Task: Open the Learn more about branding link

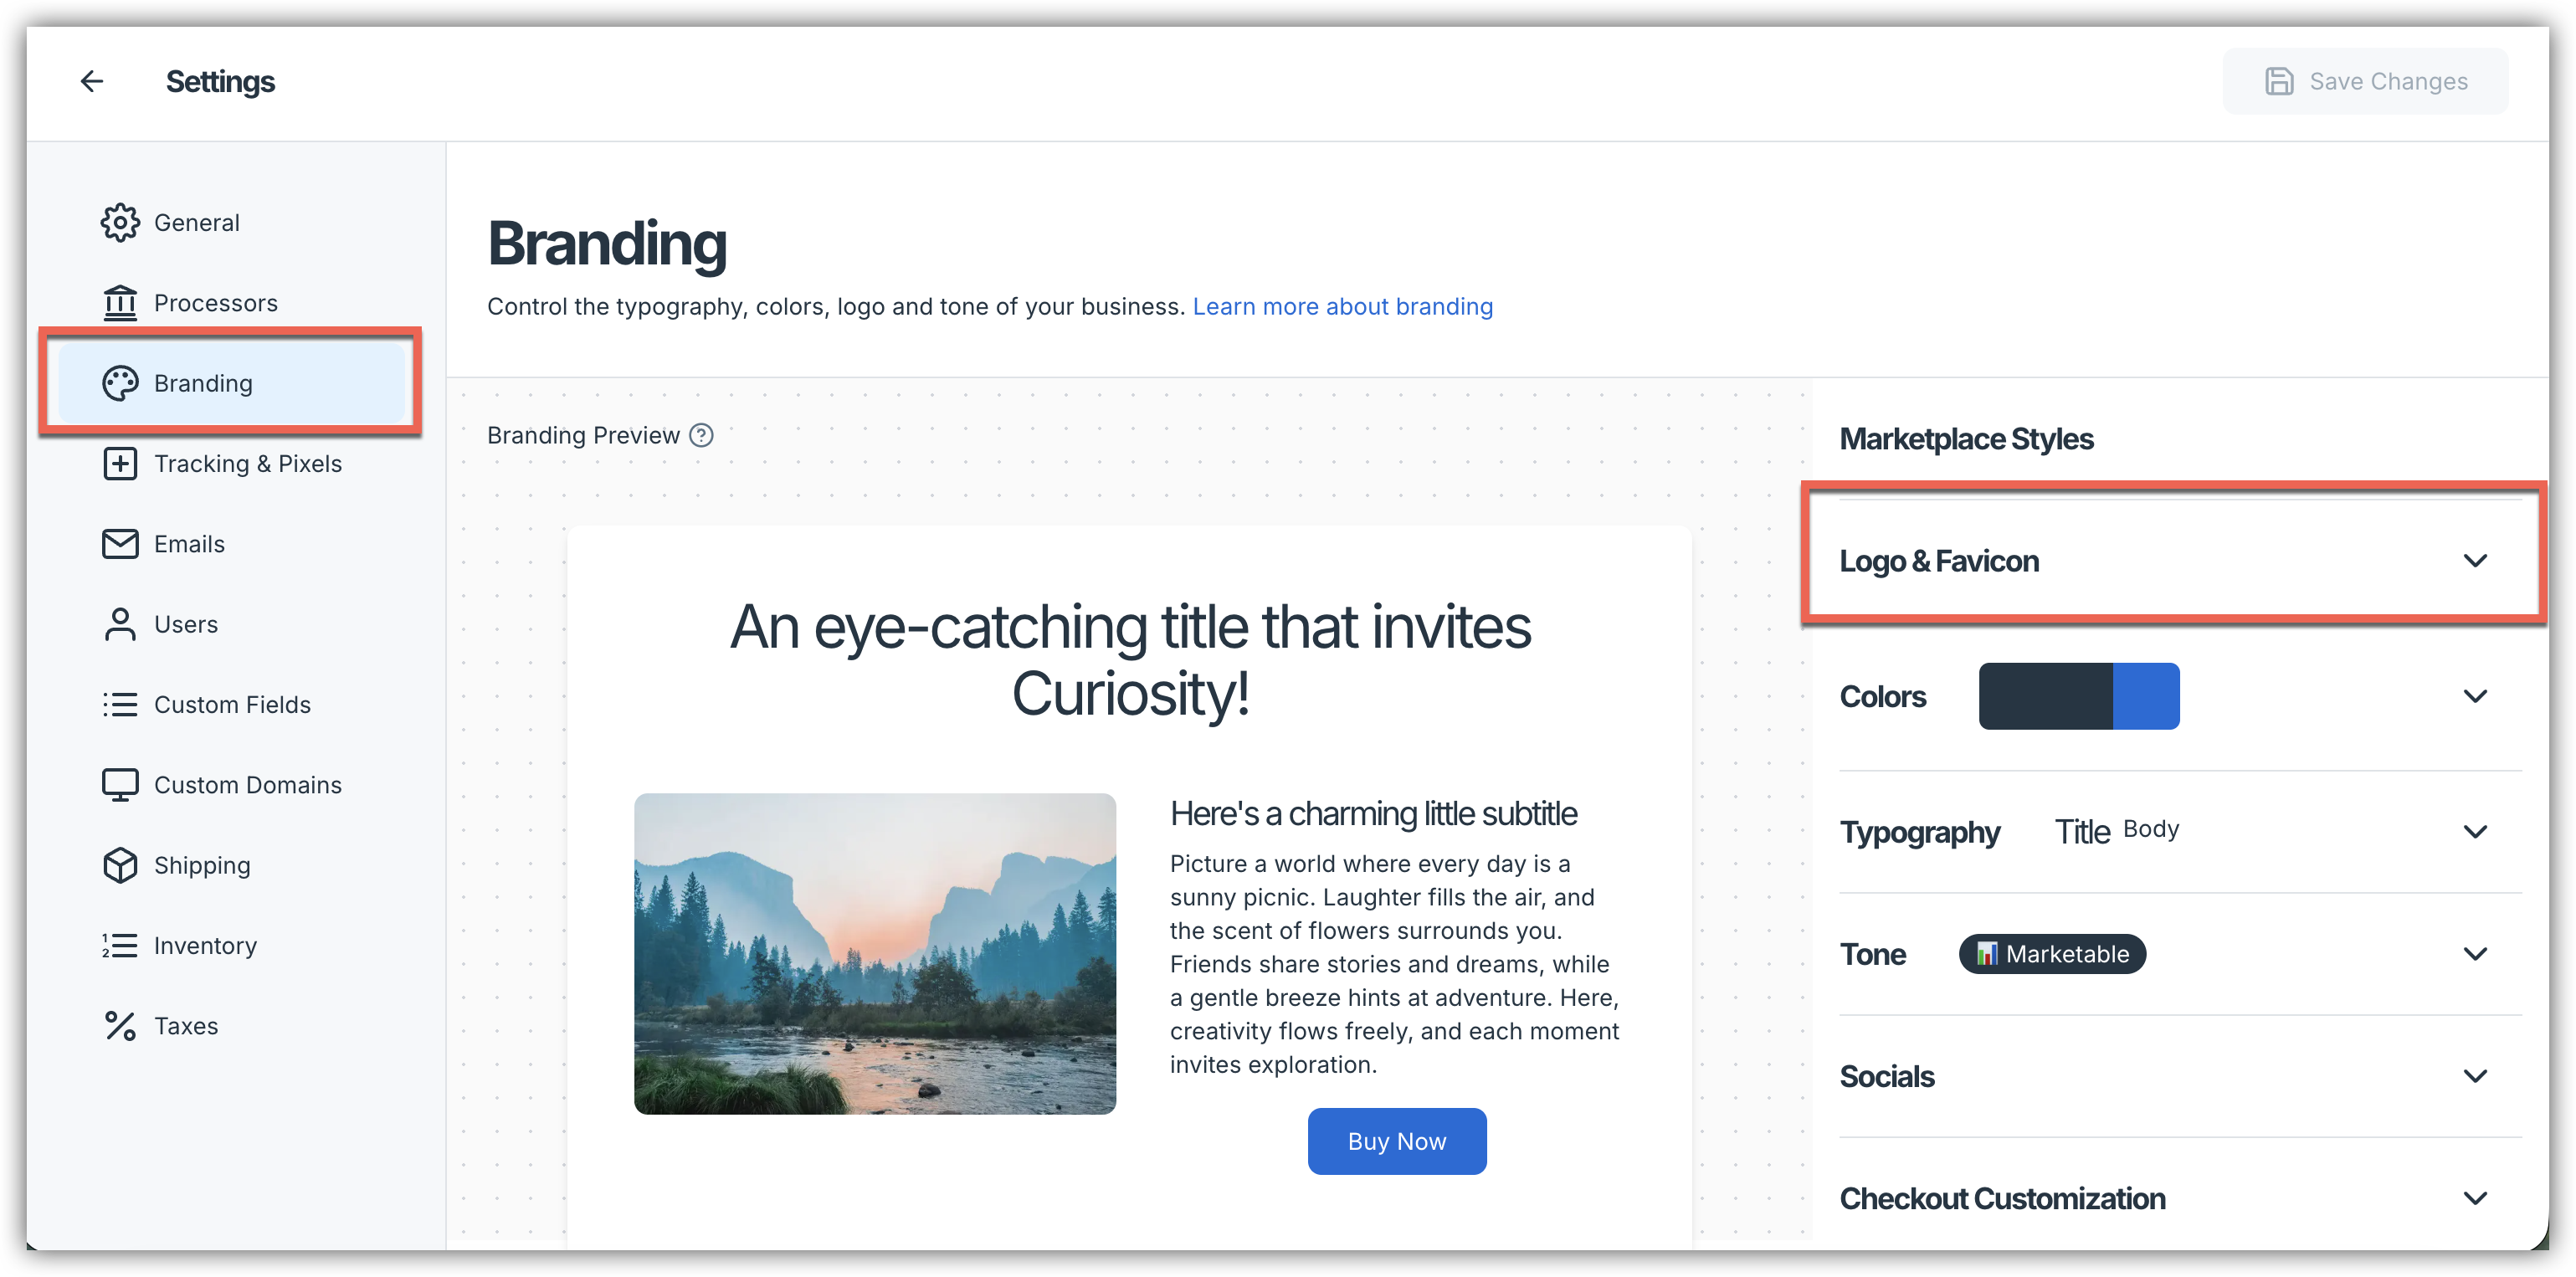Action: 1342,307
